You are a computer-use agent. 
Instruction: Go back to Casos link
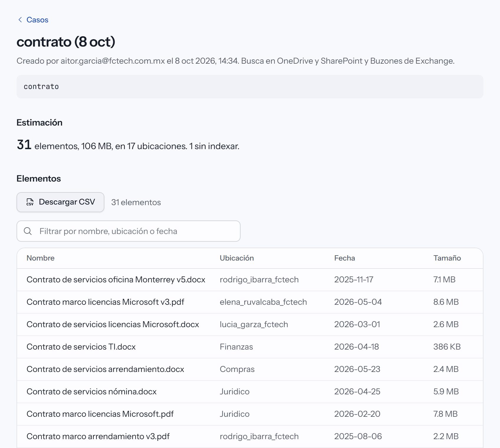tap(37, 20)
